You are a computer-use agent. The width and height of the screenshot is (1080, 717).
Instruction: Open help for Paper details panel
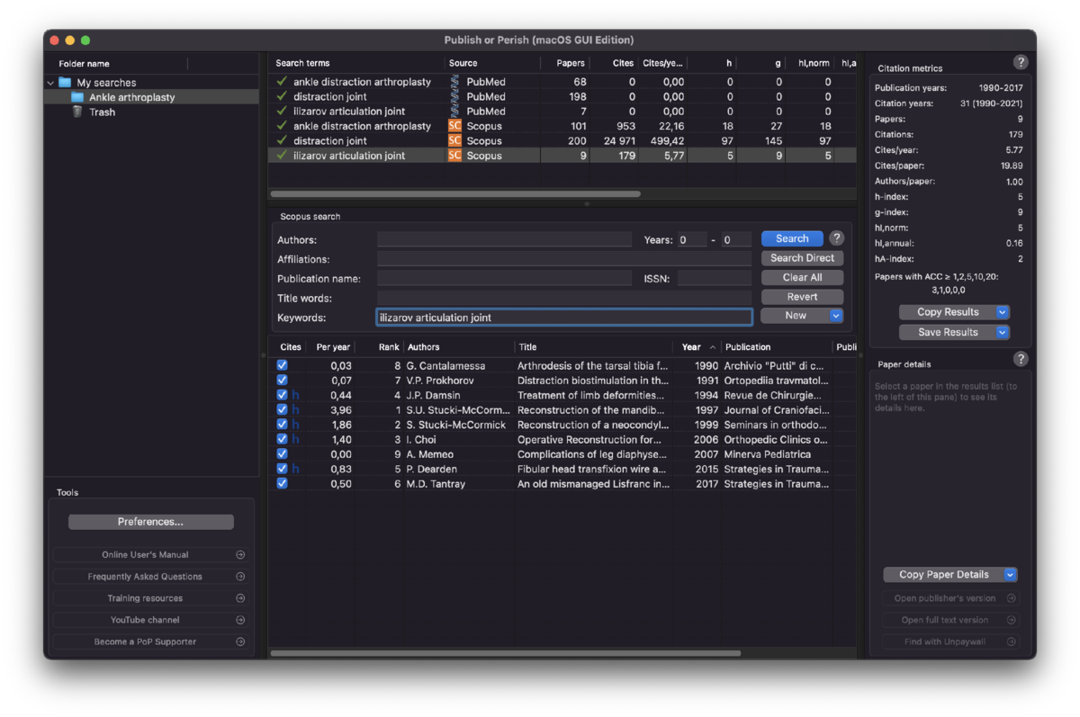1020,359
